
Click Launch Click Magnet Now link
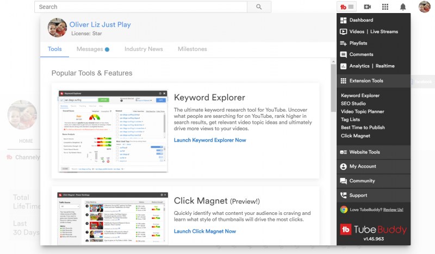204,231
